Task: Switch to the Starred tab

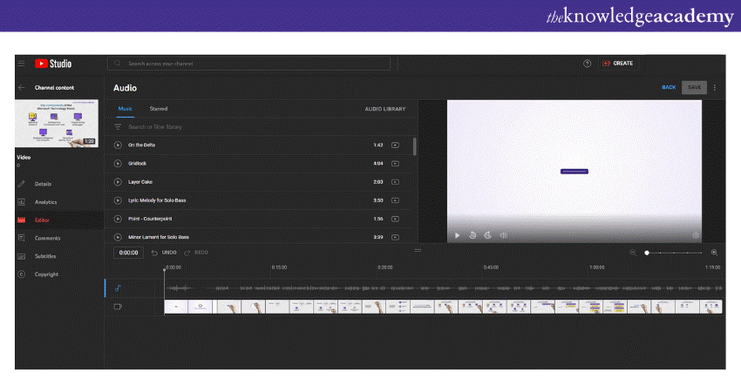Action: 158,109
